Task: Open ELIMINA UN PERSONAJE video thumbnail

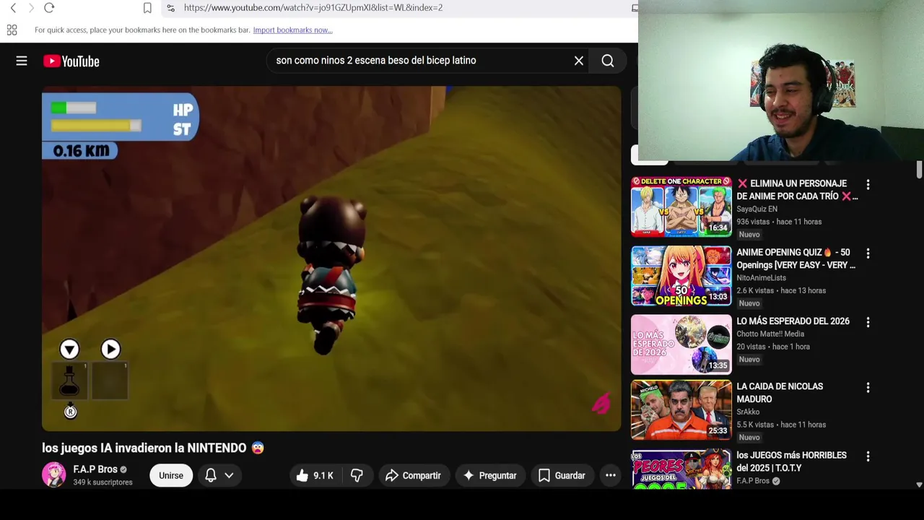Action: point(681,207)
